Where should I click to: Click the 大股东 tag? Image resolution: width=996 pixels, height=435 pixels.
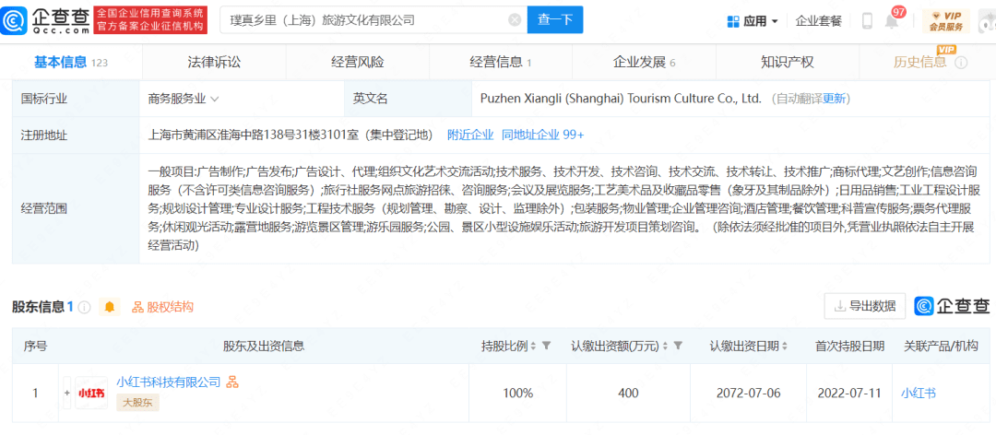point(137,402)
